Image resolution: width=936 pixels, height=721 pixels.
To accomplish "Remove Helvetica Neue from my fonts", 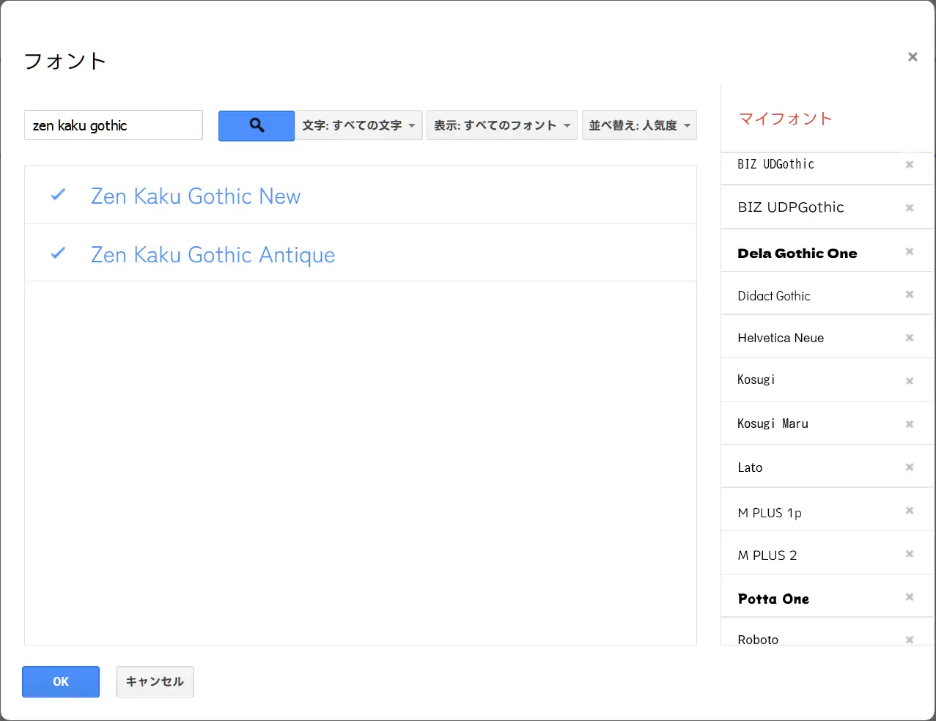I will coord(909,337).
